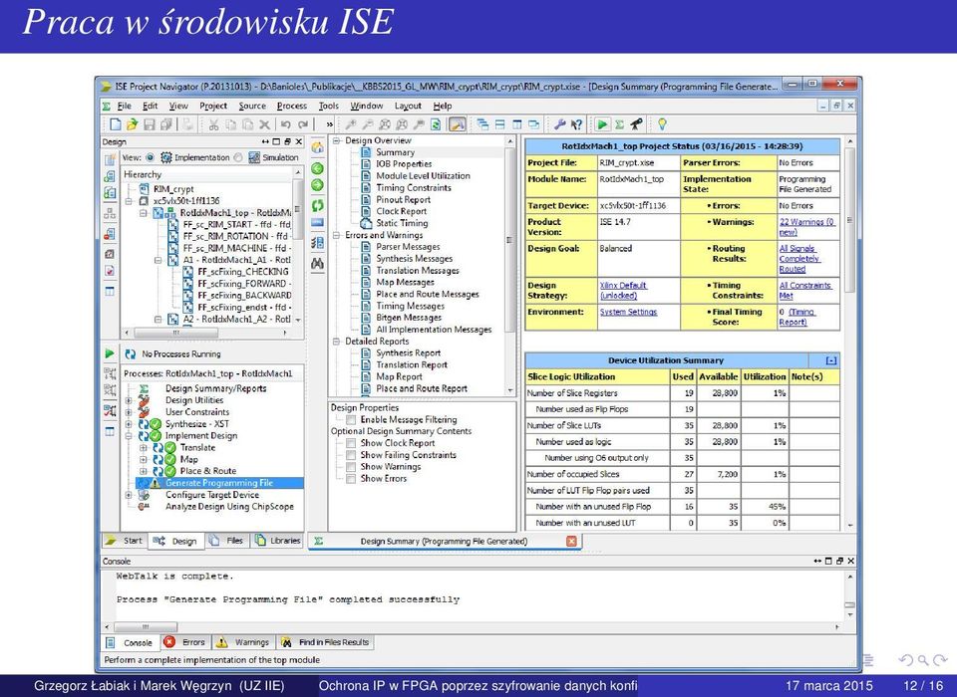The width and height of the screenshot is (957, 697).
Task: Select Pinout Report in Design Overview
Action: [403, 199]
